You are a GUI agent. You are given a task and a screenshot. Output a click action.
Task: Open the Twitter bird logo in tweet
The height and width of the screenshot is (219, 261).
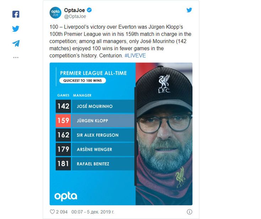(x=189, y=10)
